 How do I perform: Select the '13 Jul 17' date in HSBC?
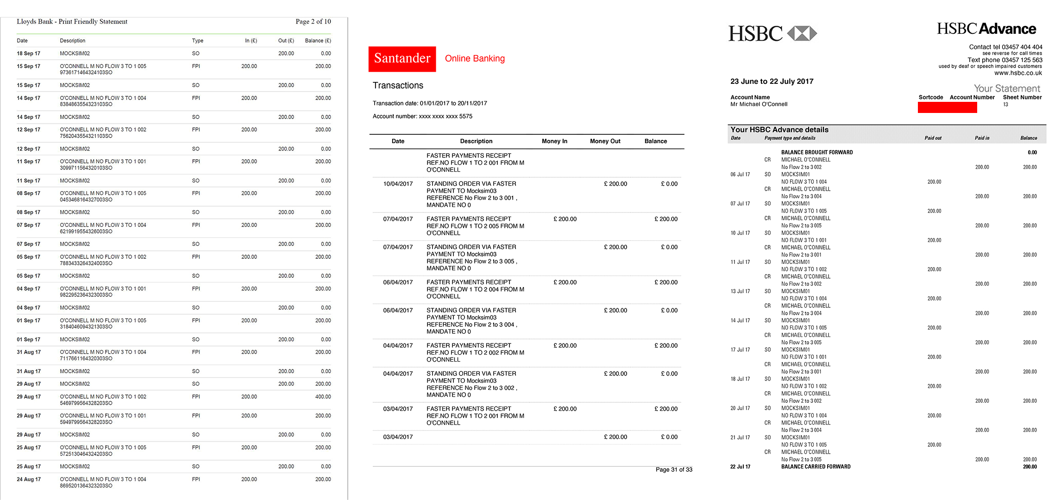pyautogui.click(x=740, y=291)
